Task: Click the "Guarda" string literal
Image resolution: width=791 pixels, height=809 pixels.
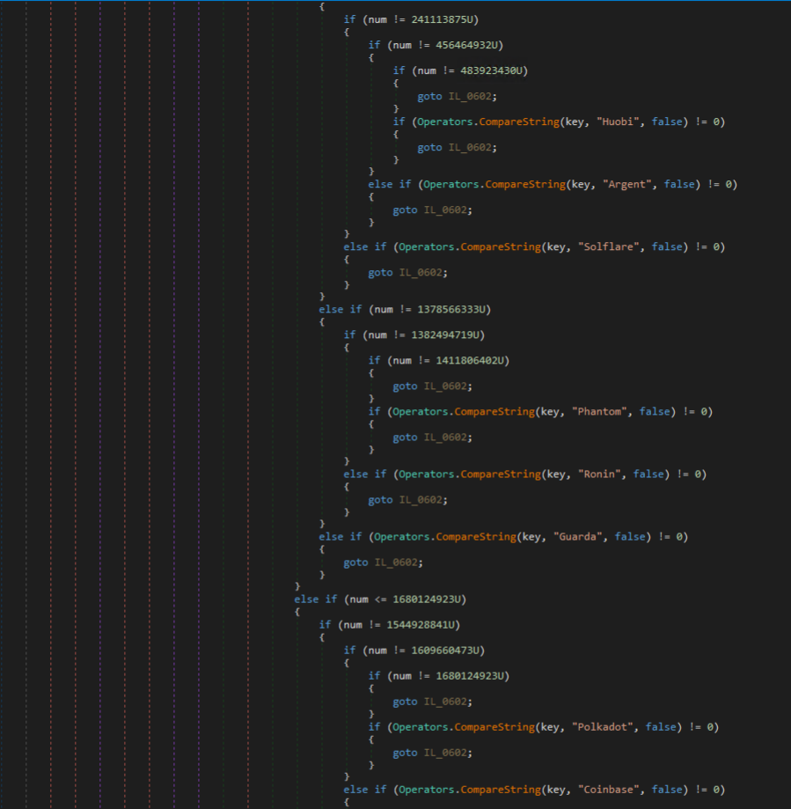Action: click(577, 537)
